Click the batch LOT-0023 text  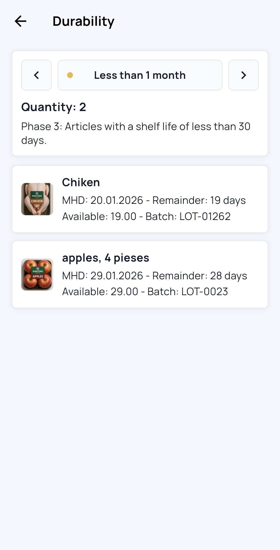point(188,292)
